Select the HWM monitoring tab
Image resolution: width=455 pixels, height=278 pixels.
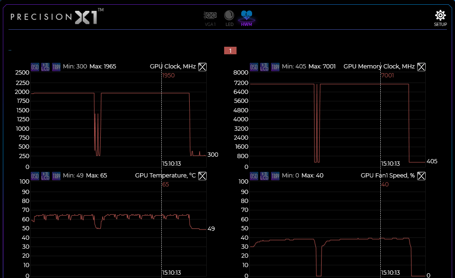pos(246,18)
